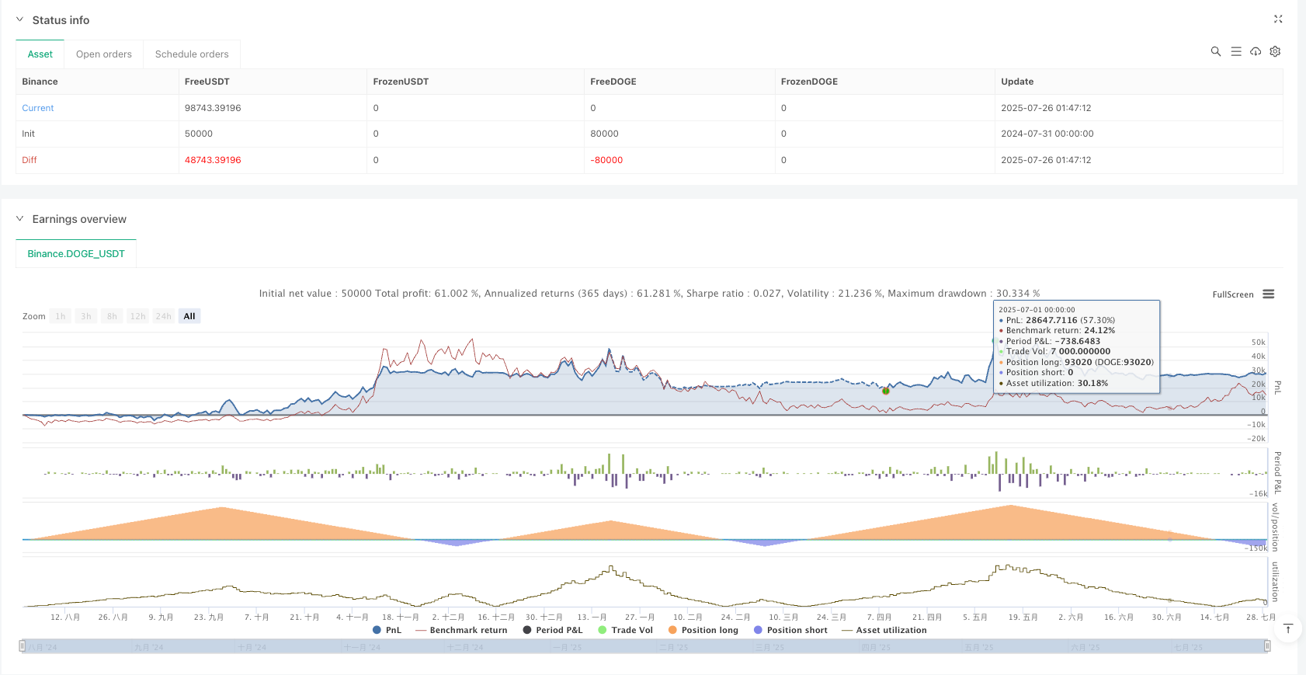Click the left handle of range navigator

pos(23,646)
